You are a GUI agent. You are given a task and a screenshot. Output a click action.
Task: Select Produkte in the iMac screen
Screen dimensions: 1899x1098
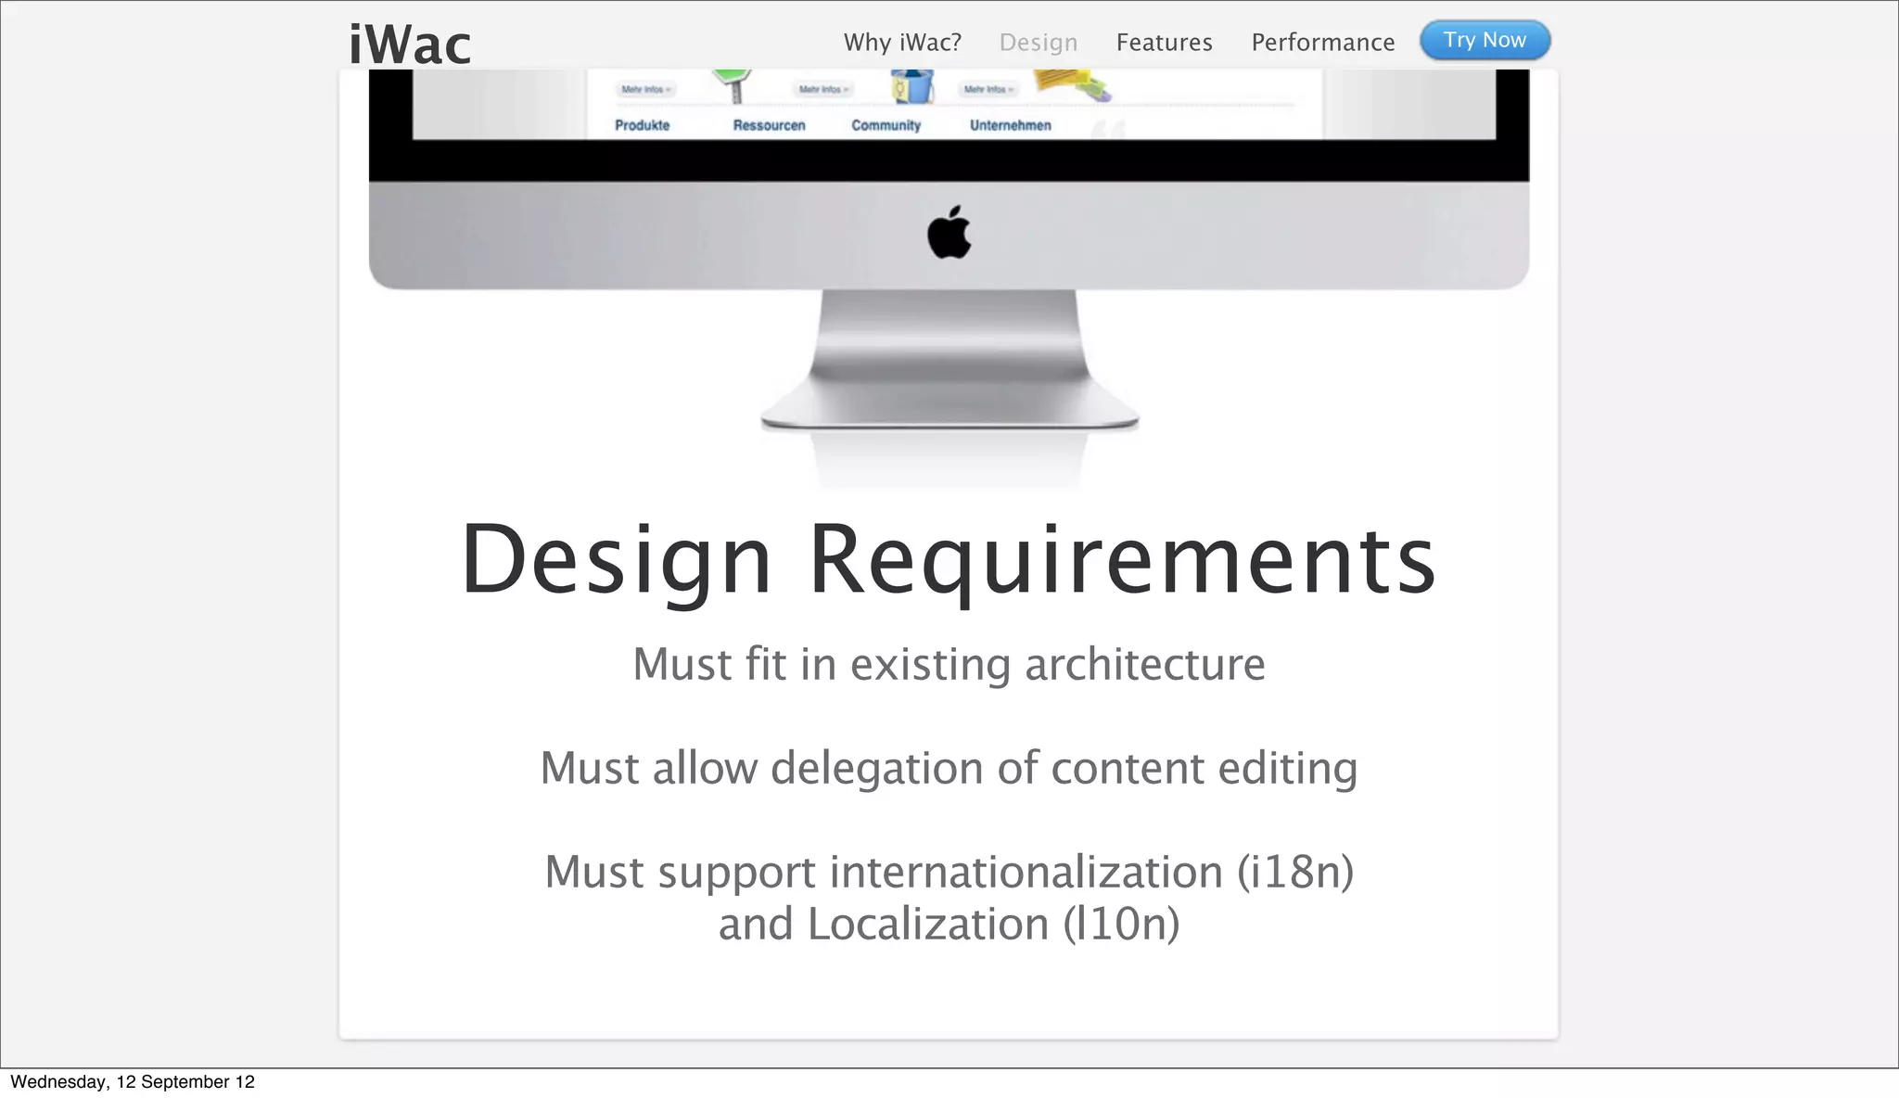642,125
